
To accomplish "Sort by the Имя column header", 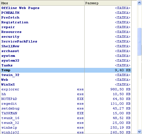I will click(43, 3).
